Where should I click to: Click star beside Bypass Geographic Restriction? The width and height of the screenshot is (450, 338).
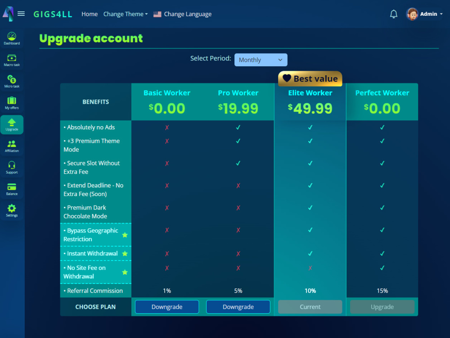click(125, 235)
